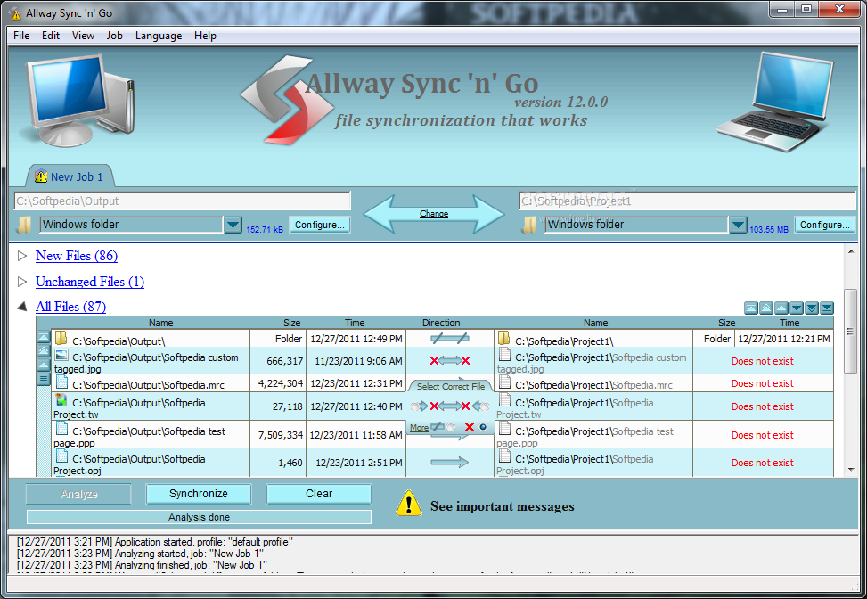
Task: Open the left Windows folder dropdown arrow
Action: (233, 225)
